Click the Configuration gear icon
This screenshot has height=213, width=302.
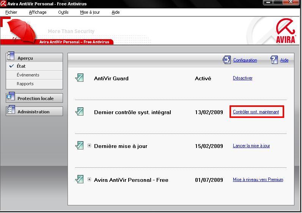tap(227, 60)
